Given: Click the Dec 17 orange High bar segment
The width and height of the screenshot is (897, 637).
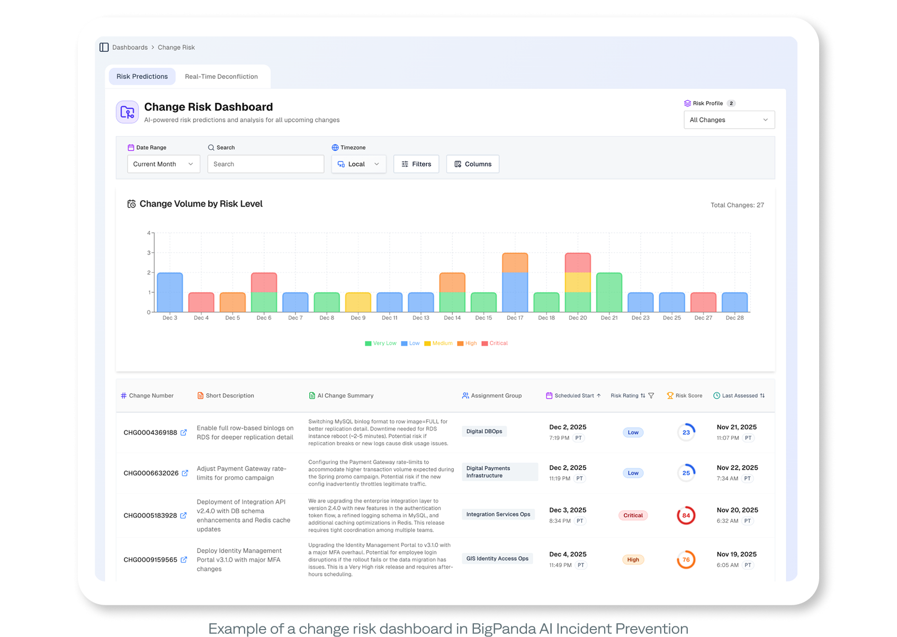Looking at the screenshot, I should click(x=515, y=263).
